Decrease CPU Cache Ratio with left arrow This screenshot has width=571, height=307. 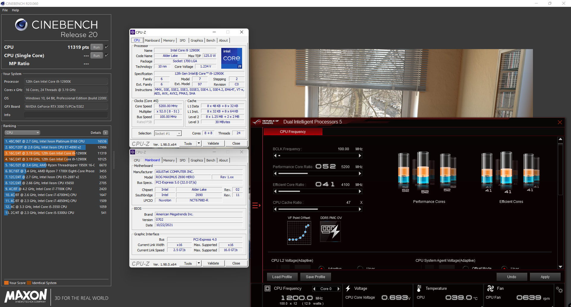[x=275, y=209]
